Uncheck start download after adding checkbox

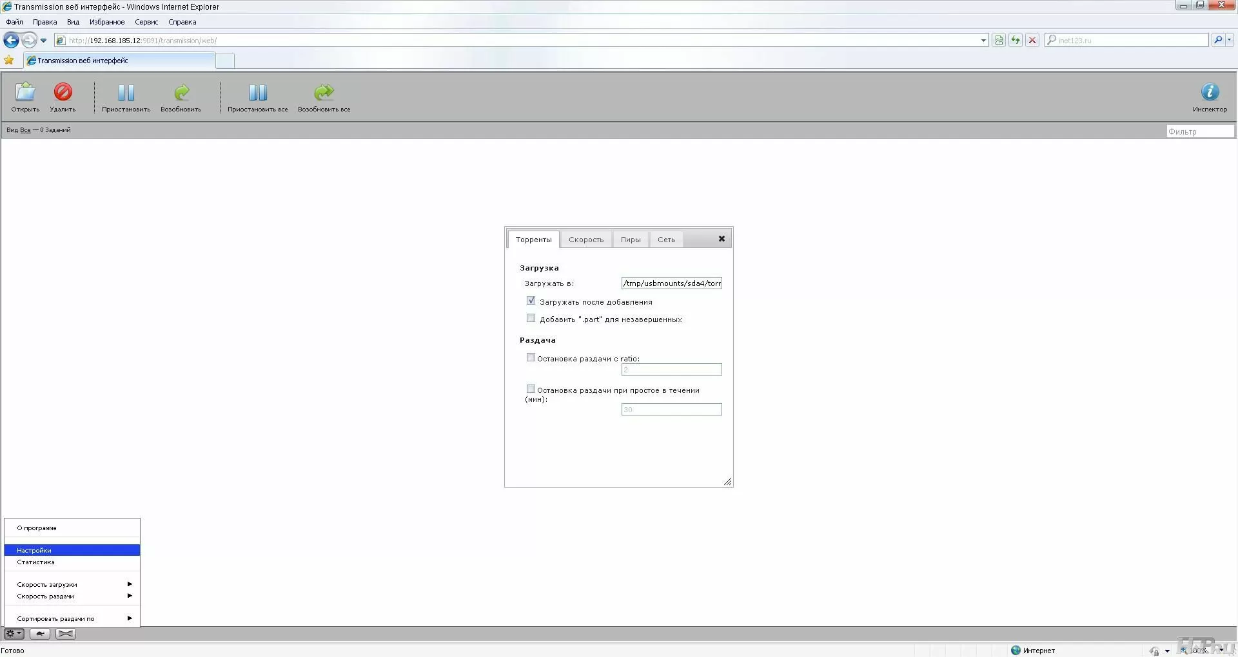(531, 301)
